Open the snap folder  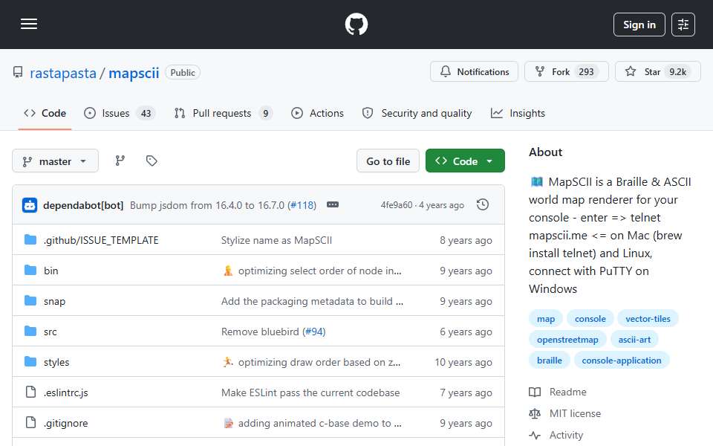(x=54, y=301)
